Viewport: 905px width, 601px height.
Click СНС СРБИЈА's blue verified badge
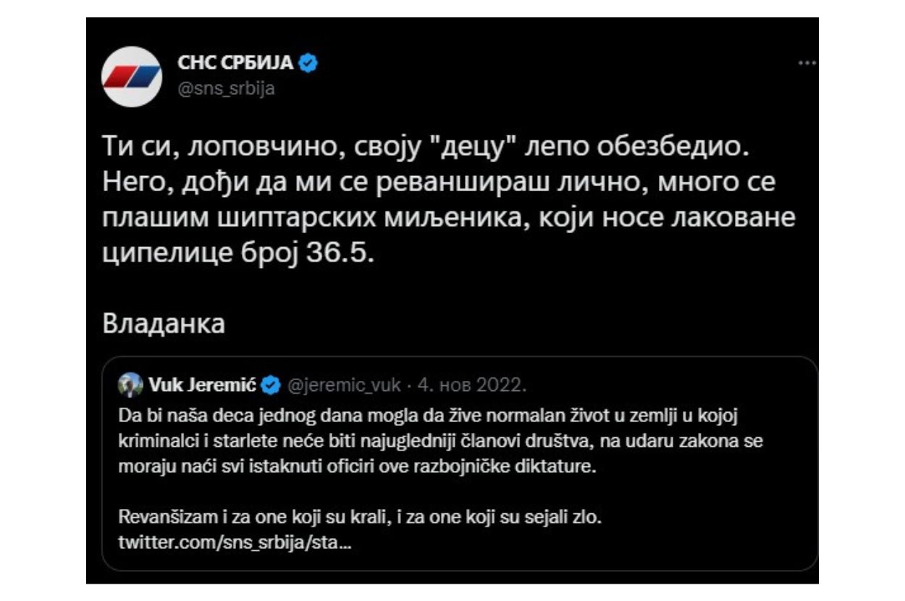(x=309, y=64)
